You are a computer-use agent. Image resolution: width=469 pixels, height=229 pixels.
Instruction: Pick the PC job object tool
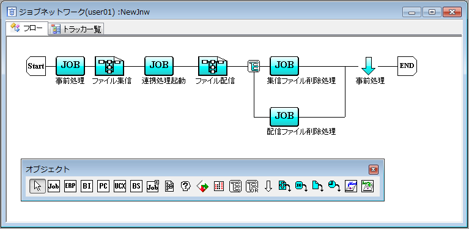click(x=103, y=186)
